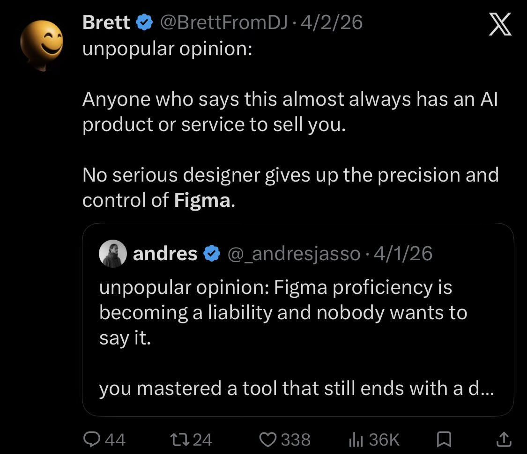This screenshot has height=454, width=527.
Task: Open the @BrettFromDJ handle link
Action: pyautogui.click(x=224, y=22)
